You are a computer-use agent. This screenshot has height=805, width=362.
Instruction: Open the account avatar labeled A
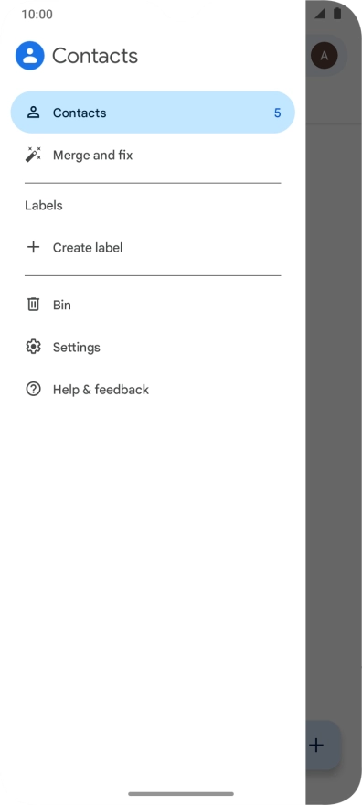[324, 56]
